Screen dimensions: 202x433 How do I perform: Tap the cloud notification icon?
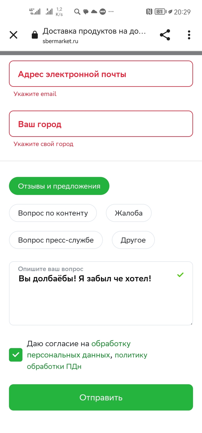(x=94, y=12)
